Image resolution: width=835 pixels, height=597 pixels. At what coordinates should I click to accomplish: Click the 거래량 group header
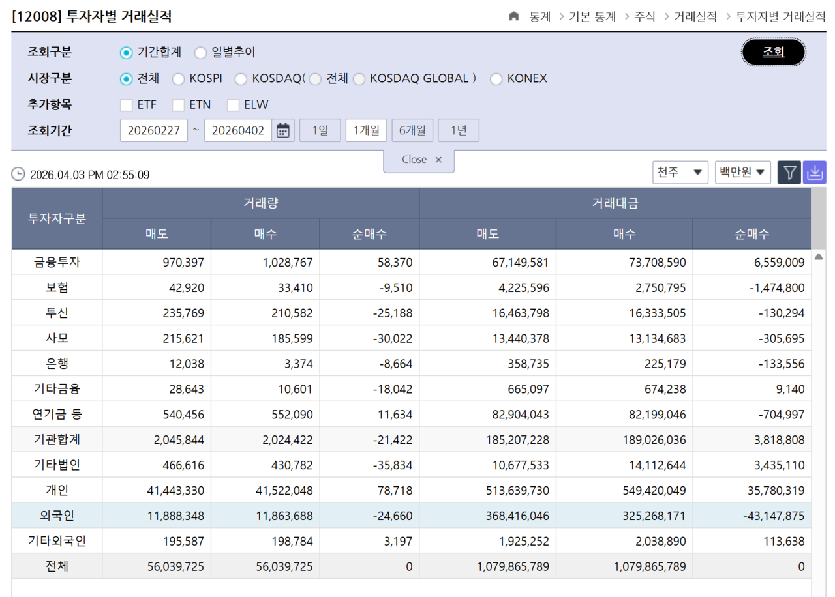tap(261, 203)
